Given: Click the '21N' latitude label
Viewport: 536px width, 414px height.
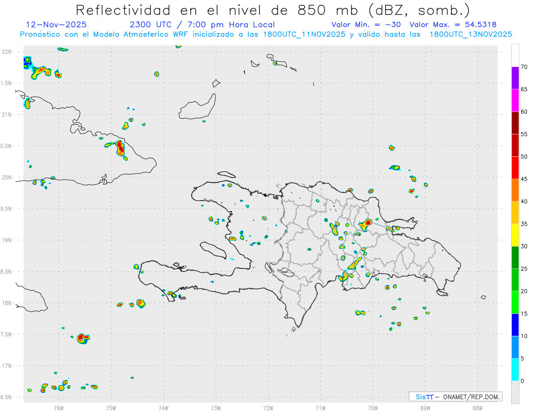Looking at the screenshot, I should click(6, 115).
